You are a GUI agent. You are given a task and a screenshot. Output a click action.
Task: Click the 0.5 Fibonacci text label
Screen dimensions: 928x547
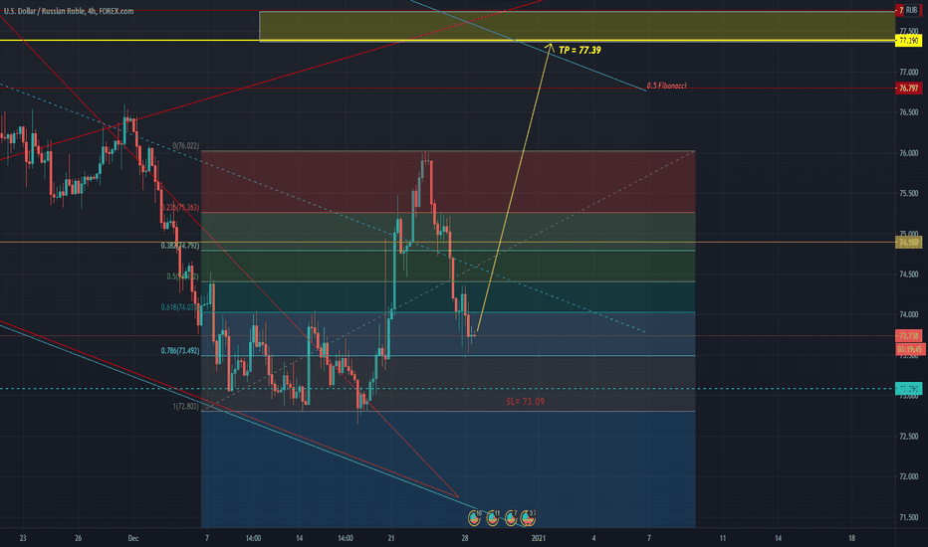tap(666, 86)
